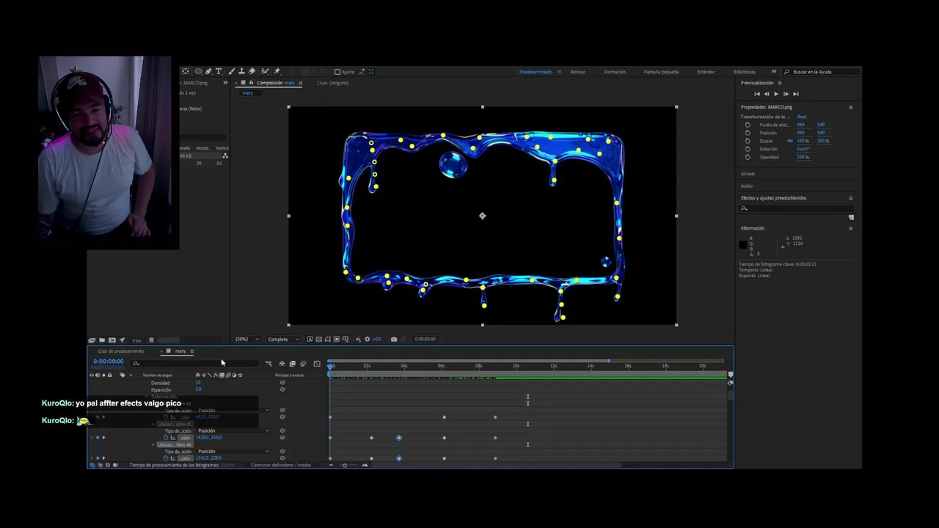Toggle the lock on Composición maty viewer tab
This screenshot has height=528, width=939.
(252, 83)
